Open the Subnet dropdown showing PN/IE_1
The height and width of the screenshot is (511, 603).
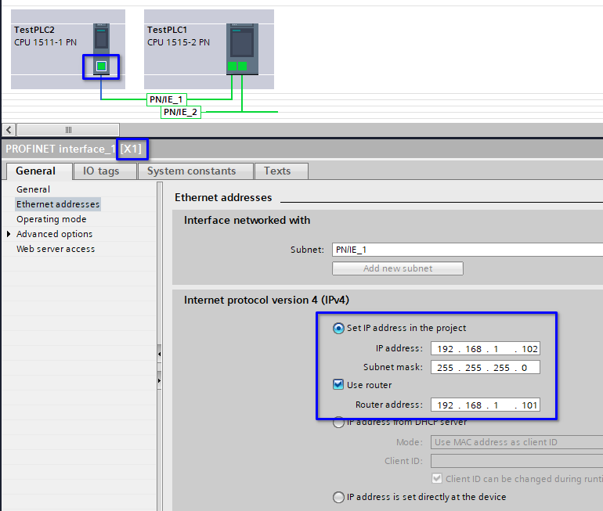[x=468, y=250]
